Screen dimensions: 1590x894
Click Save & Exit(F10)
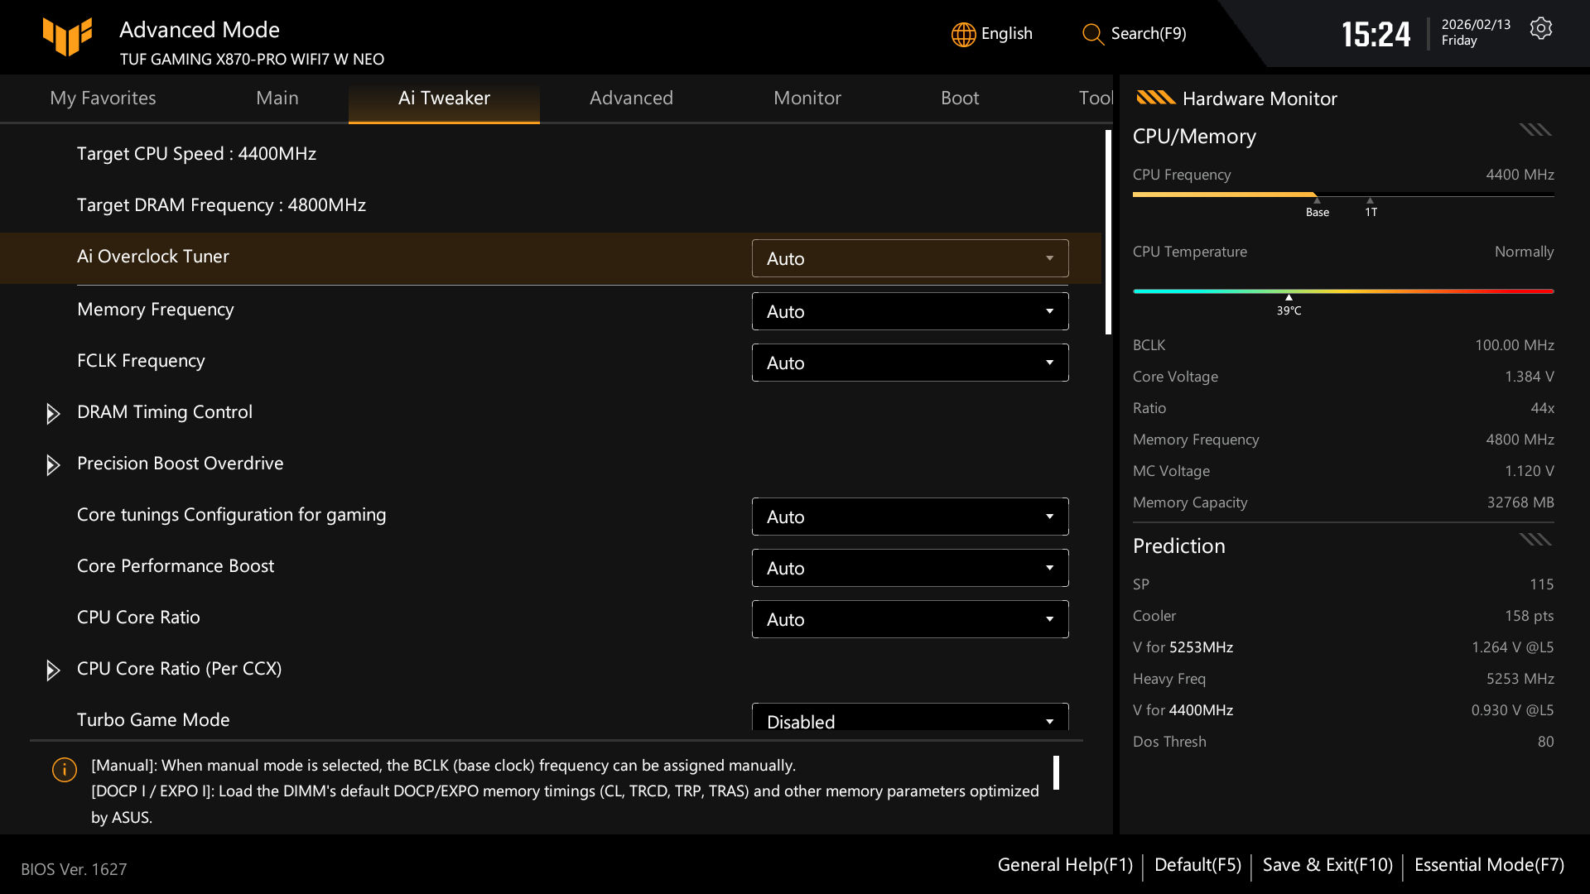(x=1327, y=864)
